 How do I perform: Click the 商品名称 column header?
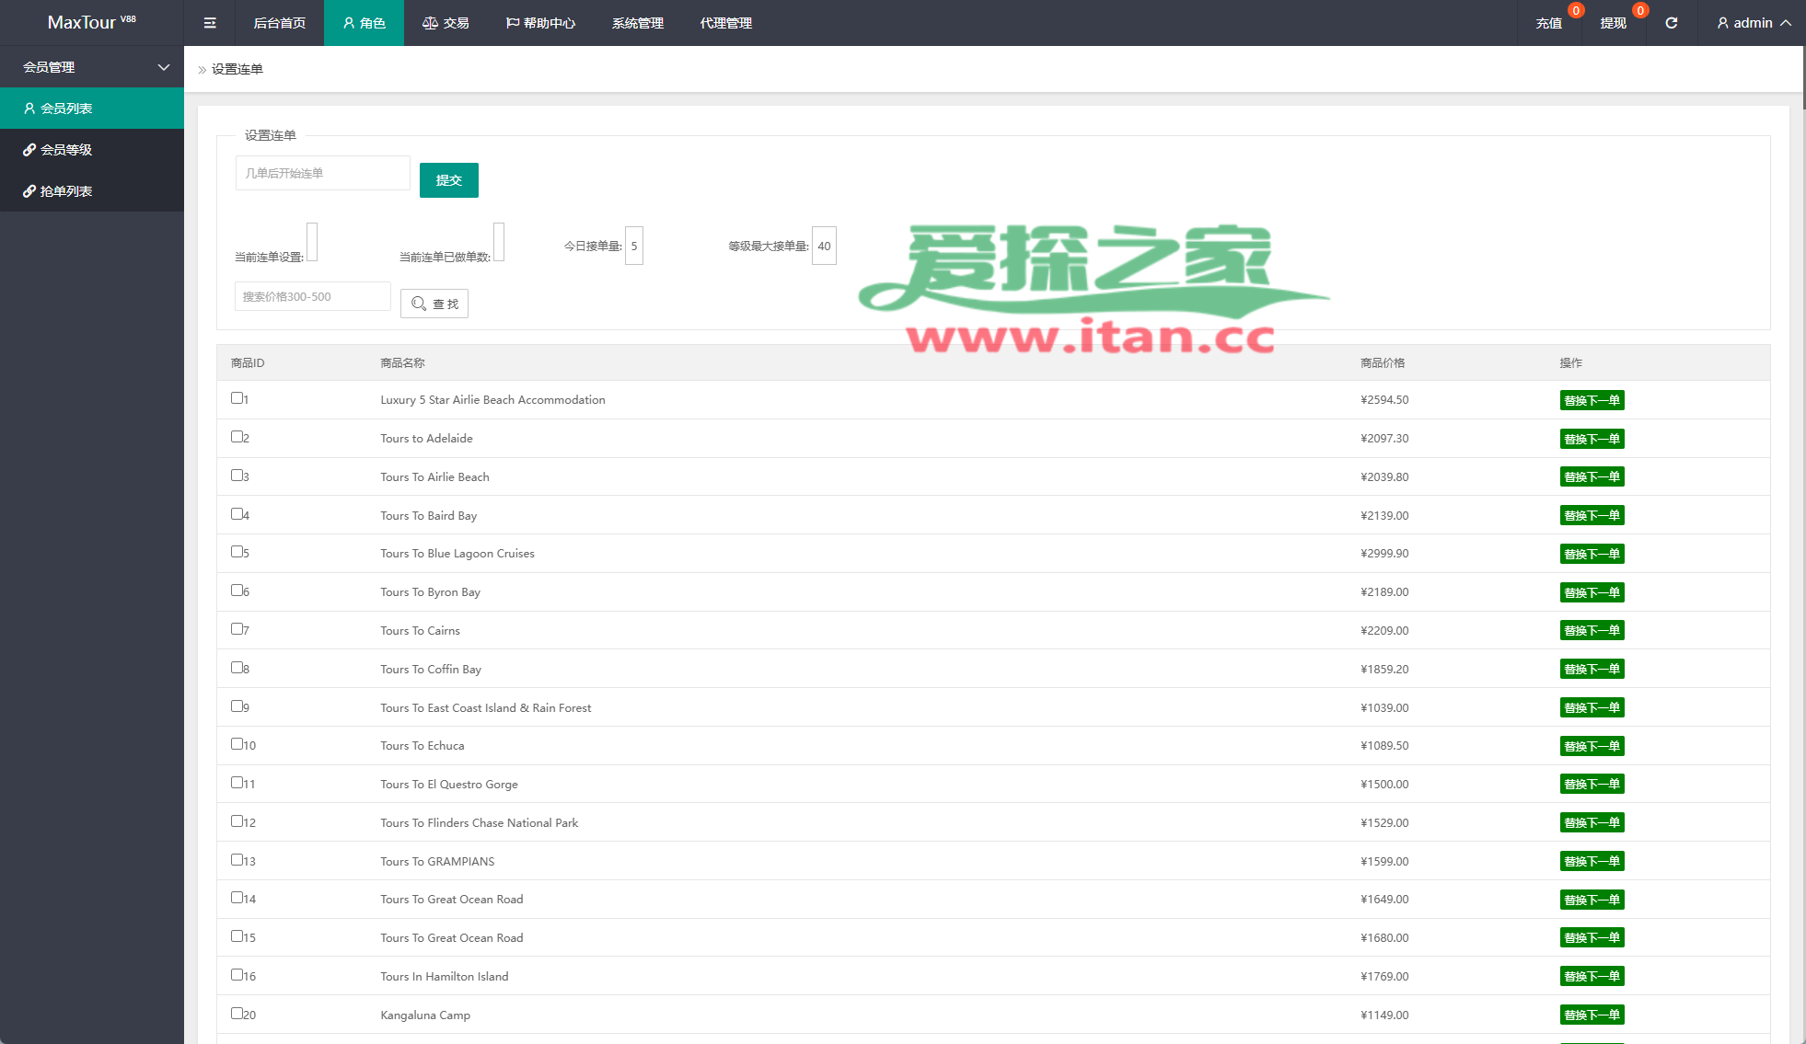402,363
